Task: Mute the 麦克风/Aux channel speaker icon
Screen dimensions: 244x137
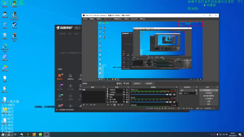Action: 171,94
